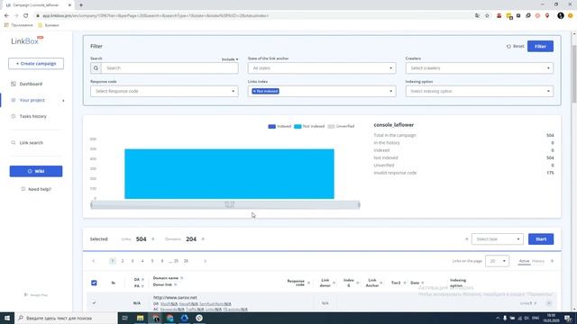The image size is (577, 324).
Task: Open the Include dropdown above Search
Action: click(230, 59)
